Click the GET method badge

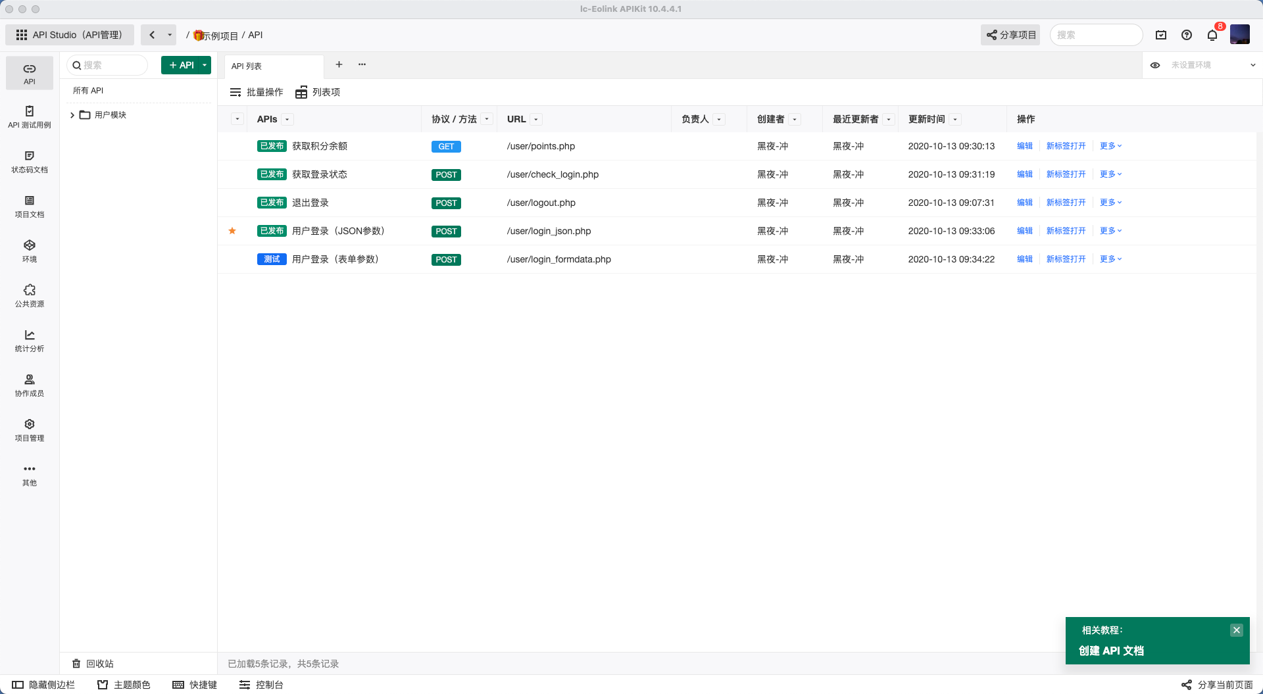pyautogui.click(x=446, y=147)
